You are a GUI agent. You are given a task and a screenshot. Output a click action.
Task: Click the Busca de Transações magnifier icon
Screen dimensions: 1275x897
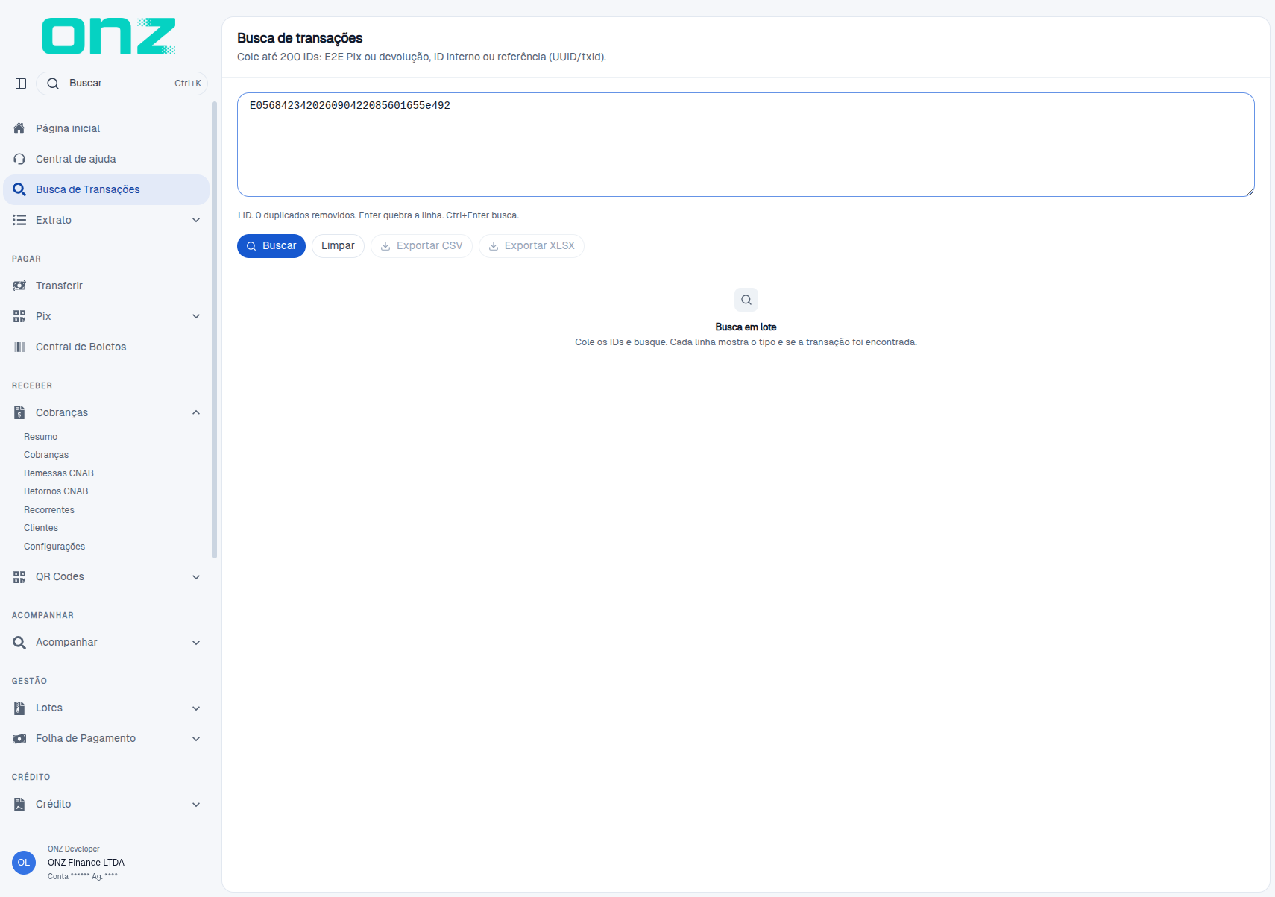tap(19, 189)
